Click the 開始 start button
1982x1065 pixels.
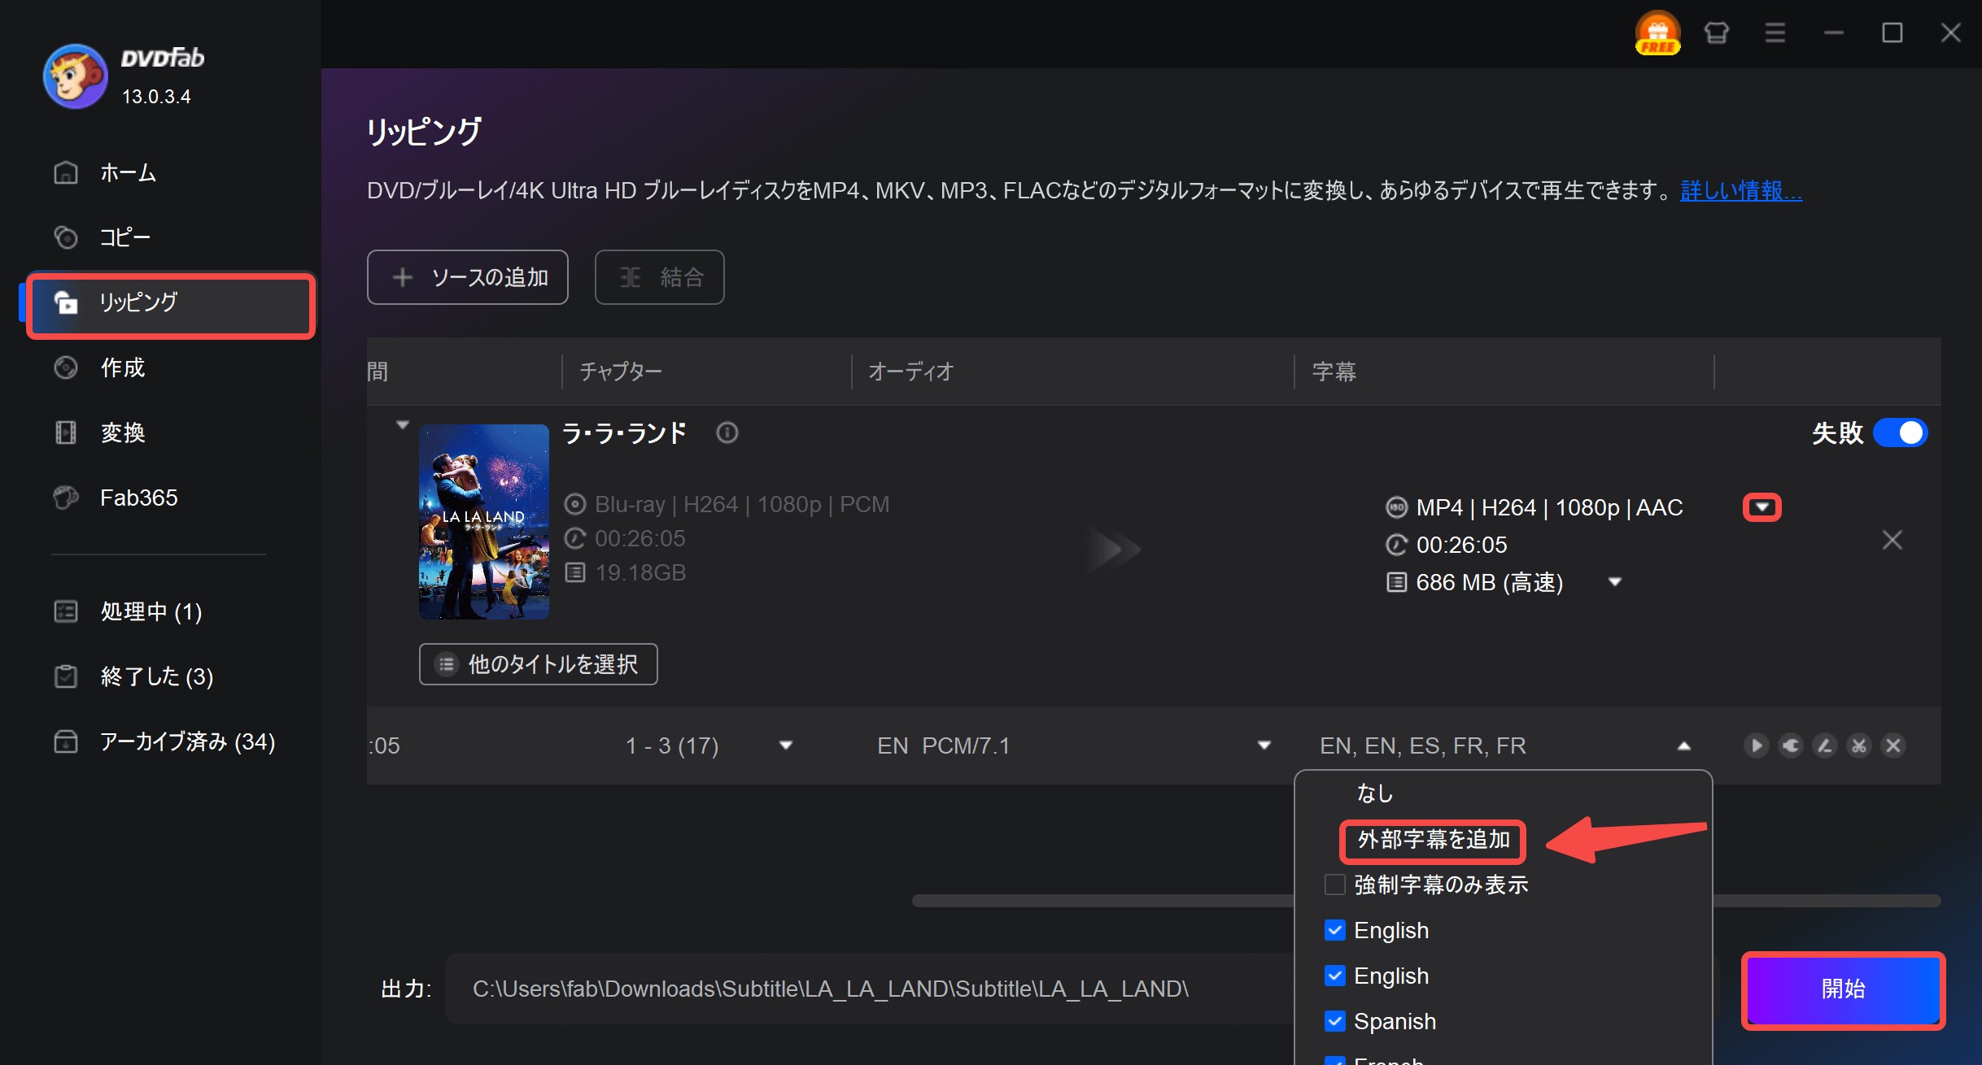tap(1844, 990)
